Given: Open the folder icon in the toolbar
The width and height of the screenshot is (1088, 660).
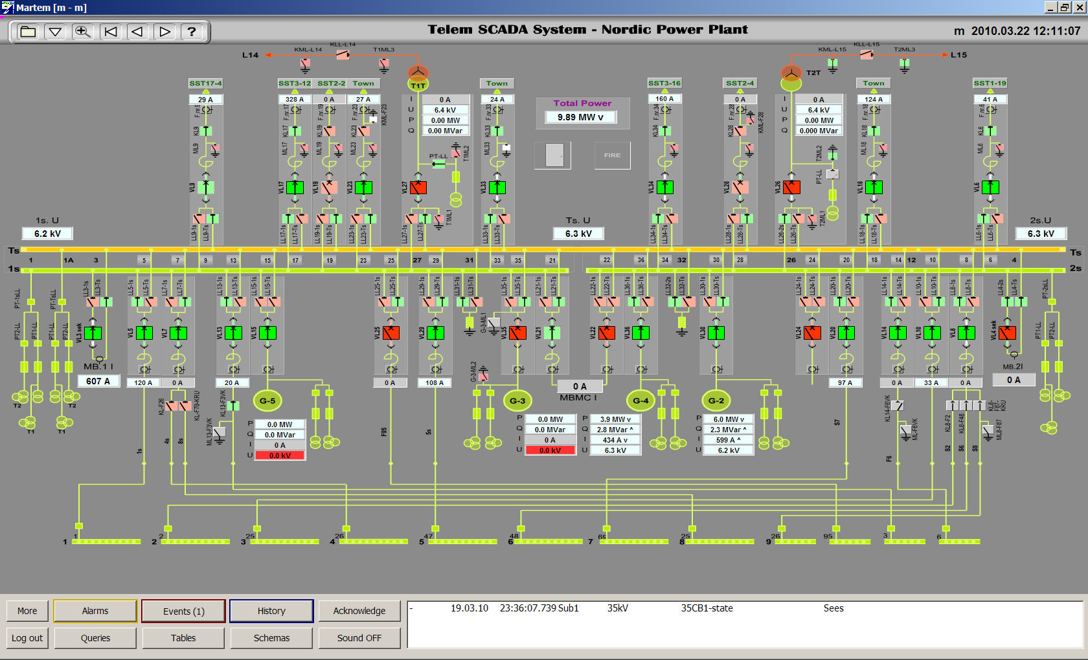Looking at the screenshot, I should [x=28, y=32].
